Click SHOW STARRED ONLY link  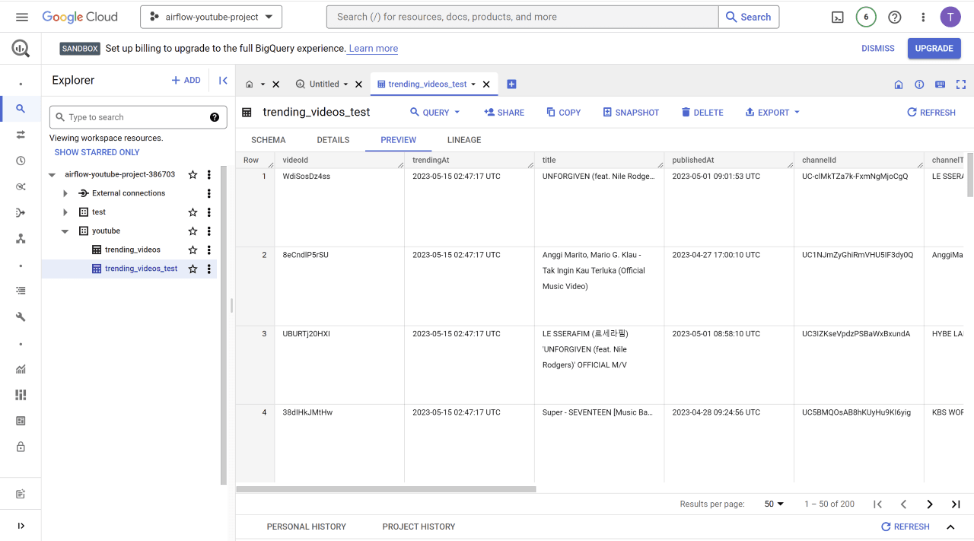coord(97,152)
